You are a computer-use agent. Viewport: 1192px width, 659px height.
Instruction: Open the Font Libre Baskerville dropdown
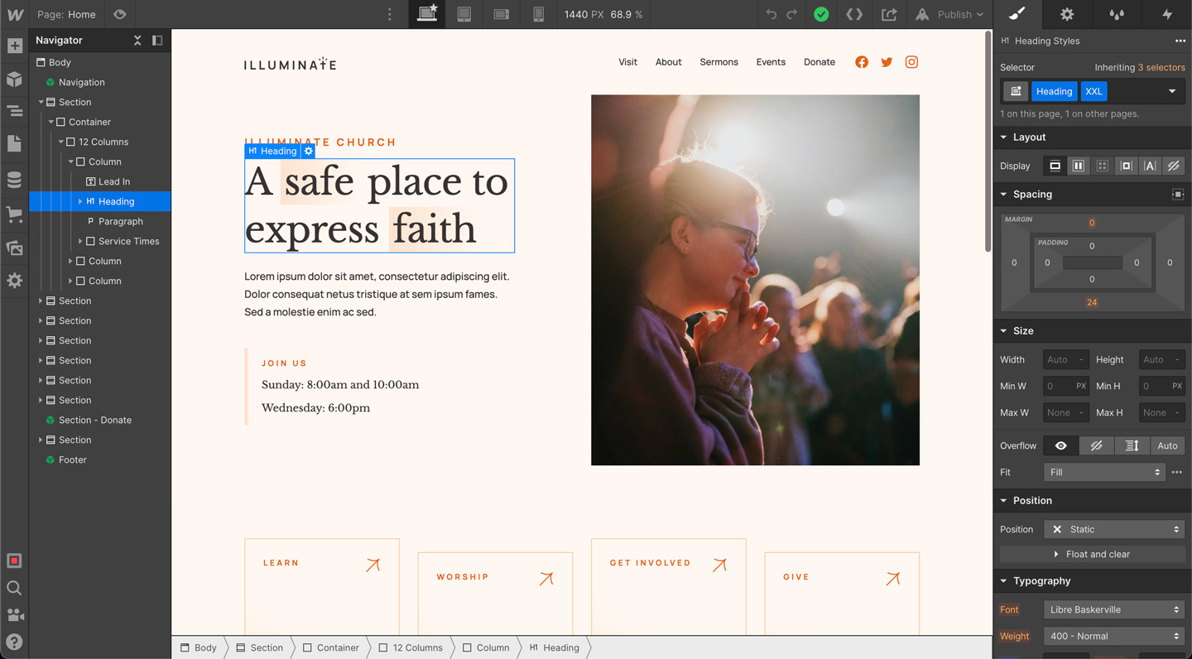[1113, 609]
